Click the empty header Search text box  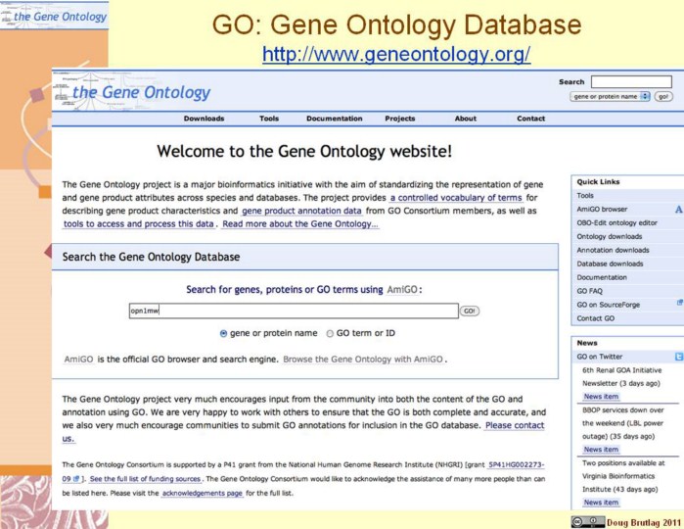click(x=631, y=82)
